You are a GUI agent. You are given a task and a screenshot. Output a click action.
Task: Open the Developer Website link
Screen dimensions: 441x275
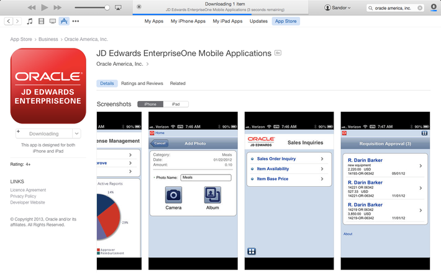tap(27, 202)
